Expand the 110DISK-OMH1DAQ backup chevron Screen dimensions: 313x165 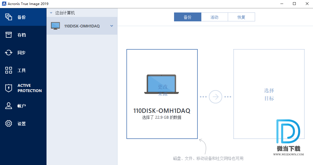pyautogui.click(x=112, y=26)
